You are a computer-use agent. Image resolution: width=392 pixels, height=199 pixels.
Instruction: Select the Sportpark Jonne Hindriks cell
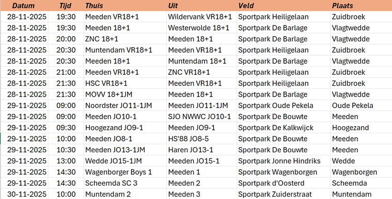pos(279,161)
